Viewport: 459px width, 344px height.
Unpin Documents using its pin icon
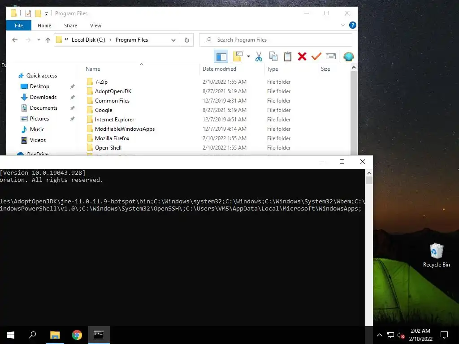pos(72,108)
